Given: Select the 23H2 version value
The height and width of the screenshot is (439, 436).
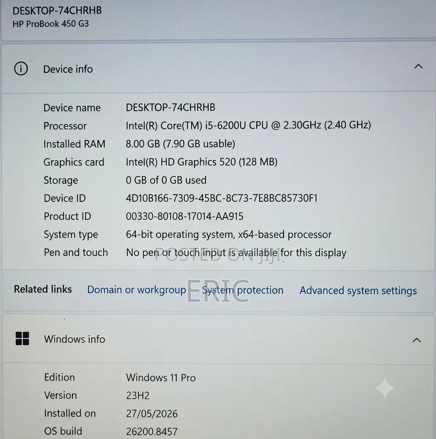Looking at the screenshot, I should (x=138, y=396).
